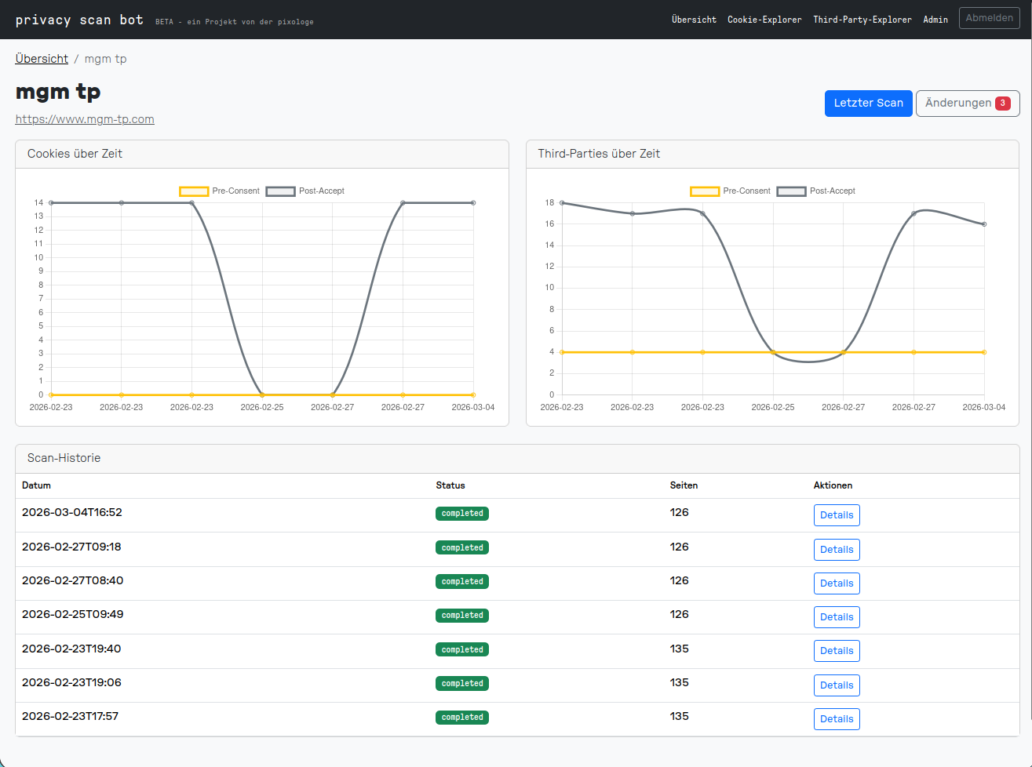Open Details for the 2026-02-23T19:06 scan
1032x767 pixels.
point(837,685)
